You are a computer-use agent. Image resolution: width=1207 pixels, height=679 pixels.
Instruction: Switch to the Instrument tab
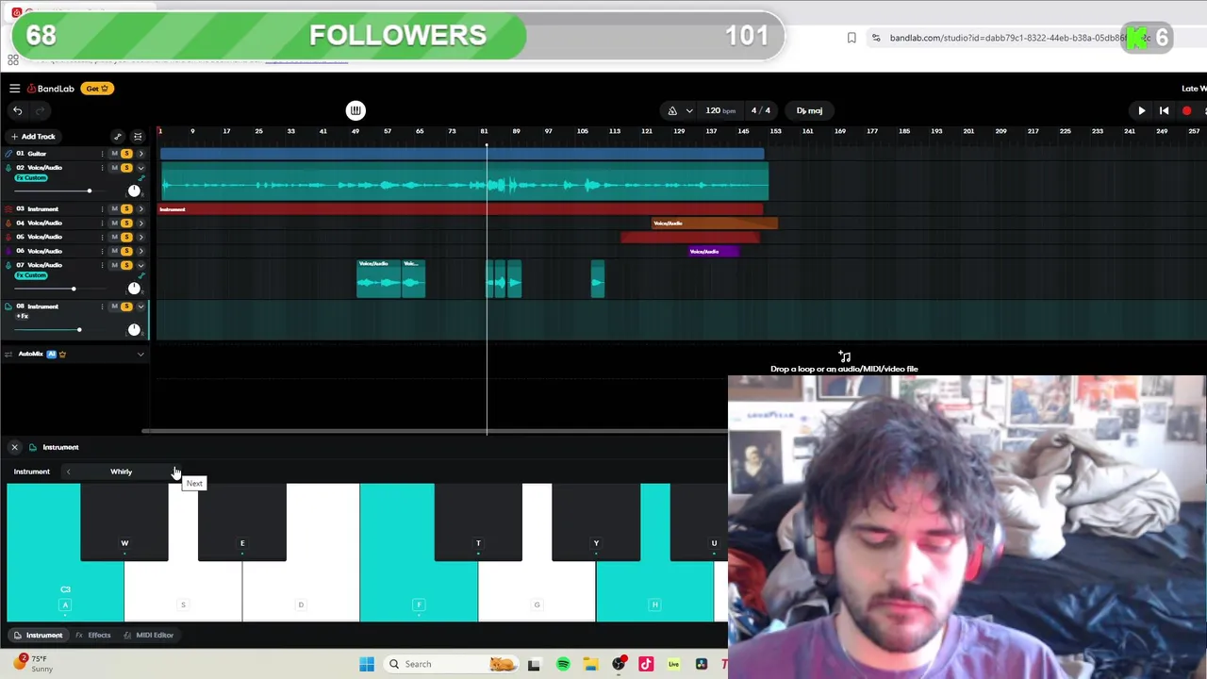point(38,636)
